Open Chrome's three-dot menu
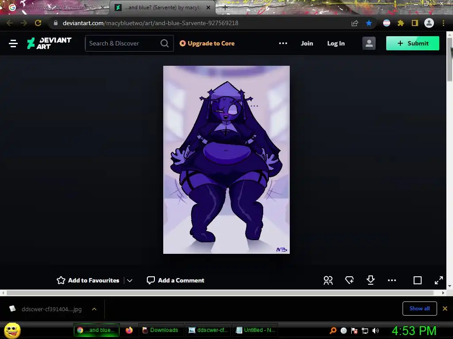This screenshot has width=453, height=339. (443, 23)
